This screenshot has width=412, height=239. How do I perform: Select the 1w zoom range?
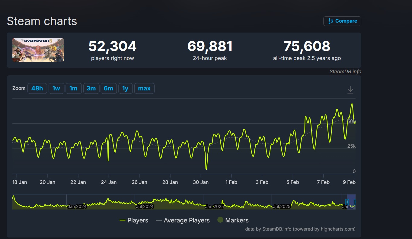(x=56, y=88)
